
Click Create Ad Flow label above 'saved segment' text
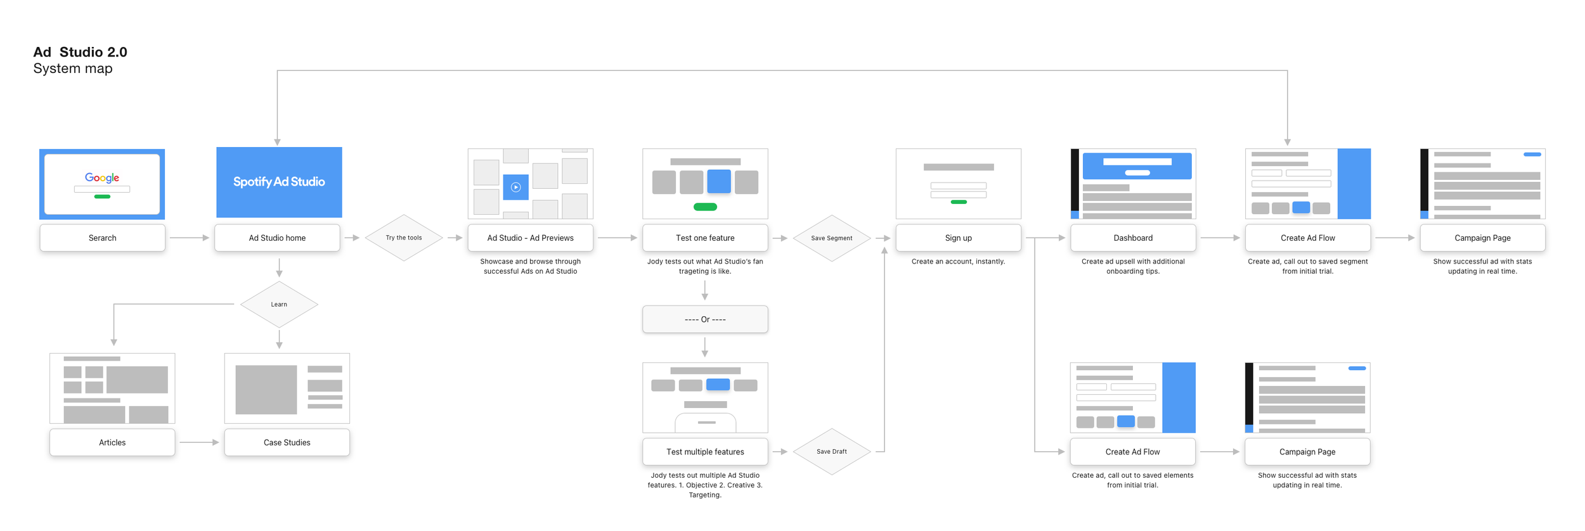[x=1307, y=238]
